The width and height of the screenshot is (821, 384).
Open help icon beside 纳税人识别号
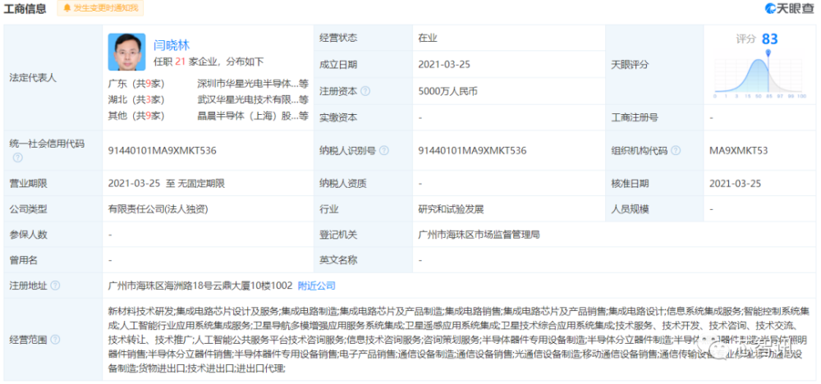[x=384, y=151]
